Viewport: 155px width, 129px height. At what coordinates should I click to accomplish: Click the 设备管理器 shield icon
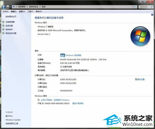click(3, 22)
